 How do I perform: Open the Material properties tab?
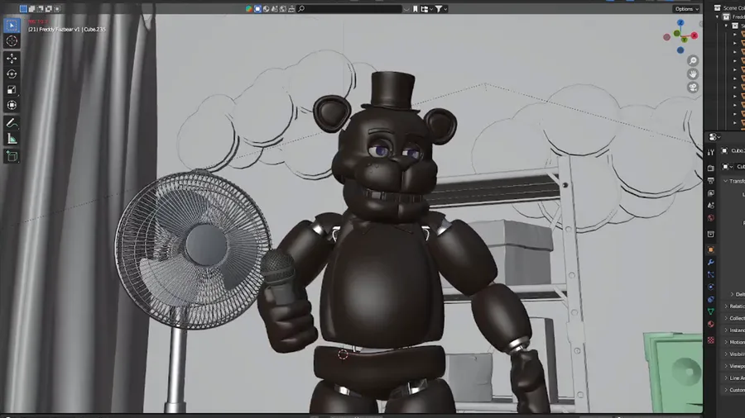coord(711,324)
